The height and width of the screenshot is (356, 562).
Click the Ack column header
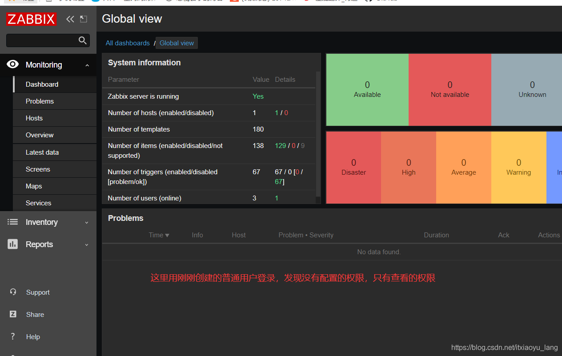pos(504,235)
